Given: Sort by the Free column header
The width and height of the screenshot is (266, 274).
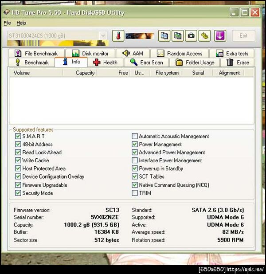Looking at the screenshot, I should (113, 73).
